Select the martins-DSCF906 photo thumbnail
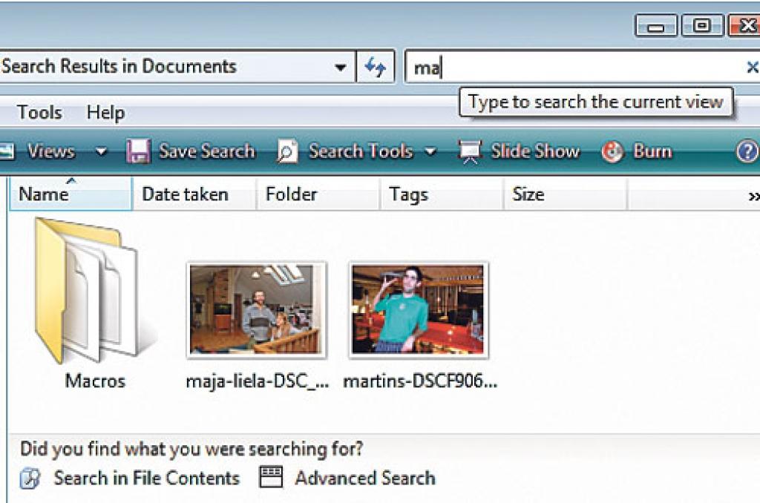Screen dimensions: 760x503 [418, 309]
